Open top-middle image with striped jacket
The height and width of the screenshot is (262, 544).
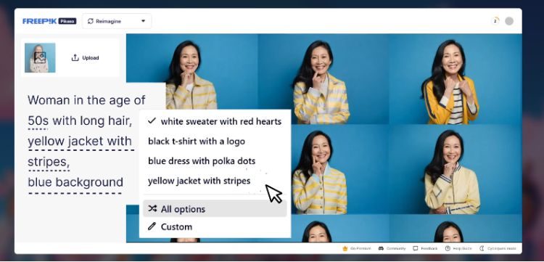pos(323,79)
